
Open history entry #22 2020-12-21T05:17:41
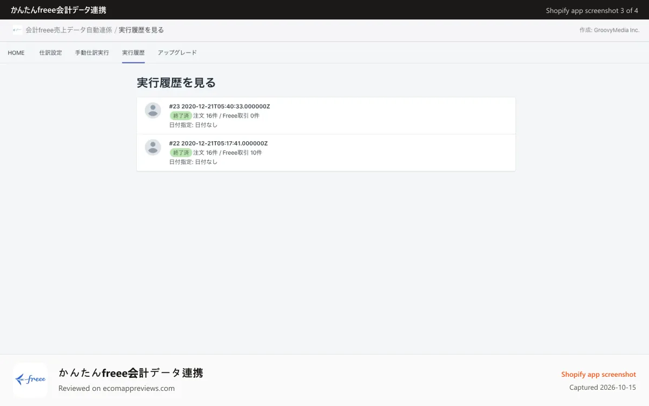pos(326,153)
